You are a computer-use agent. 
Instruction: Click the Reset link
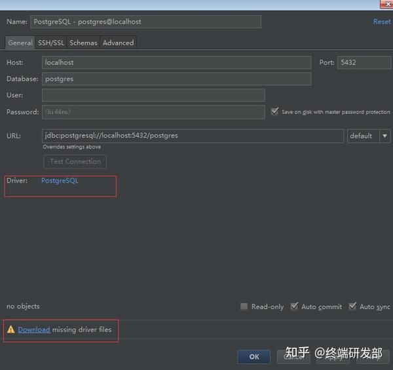point(382,22)
